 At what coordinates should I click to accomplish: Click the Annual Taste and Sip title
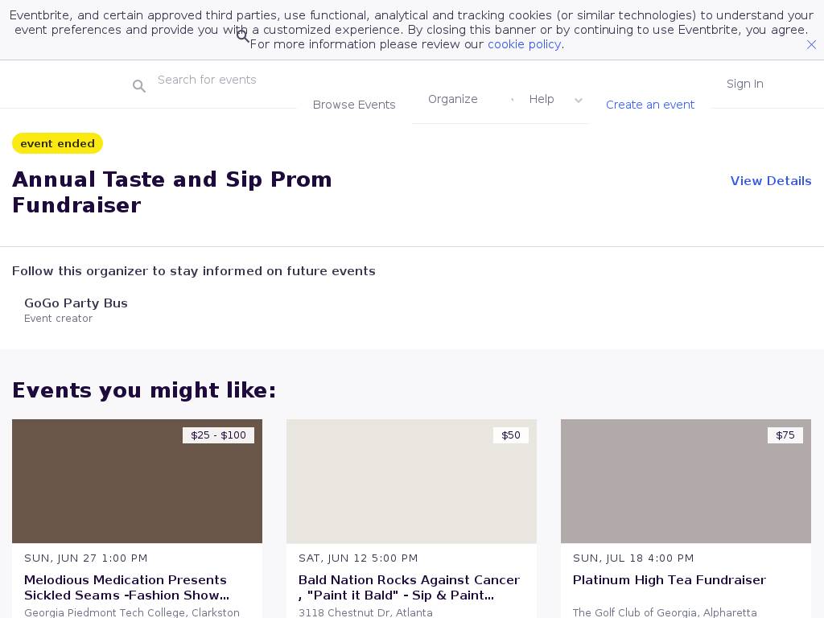[172, 192]
